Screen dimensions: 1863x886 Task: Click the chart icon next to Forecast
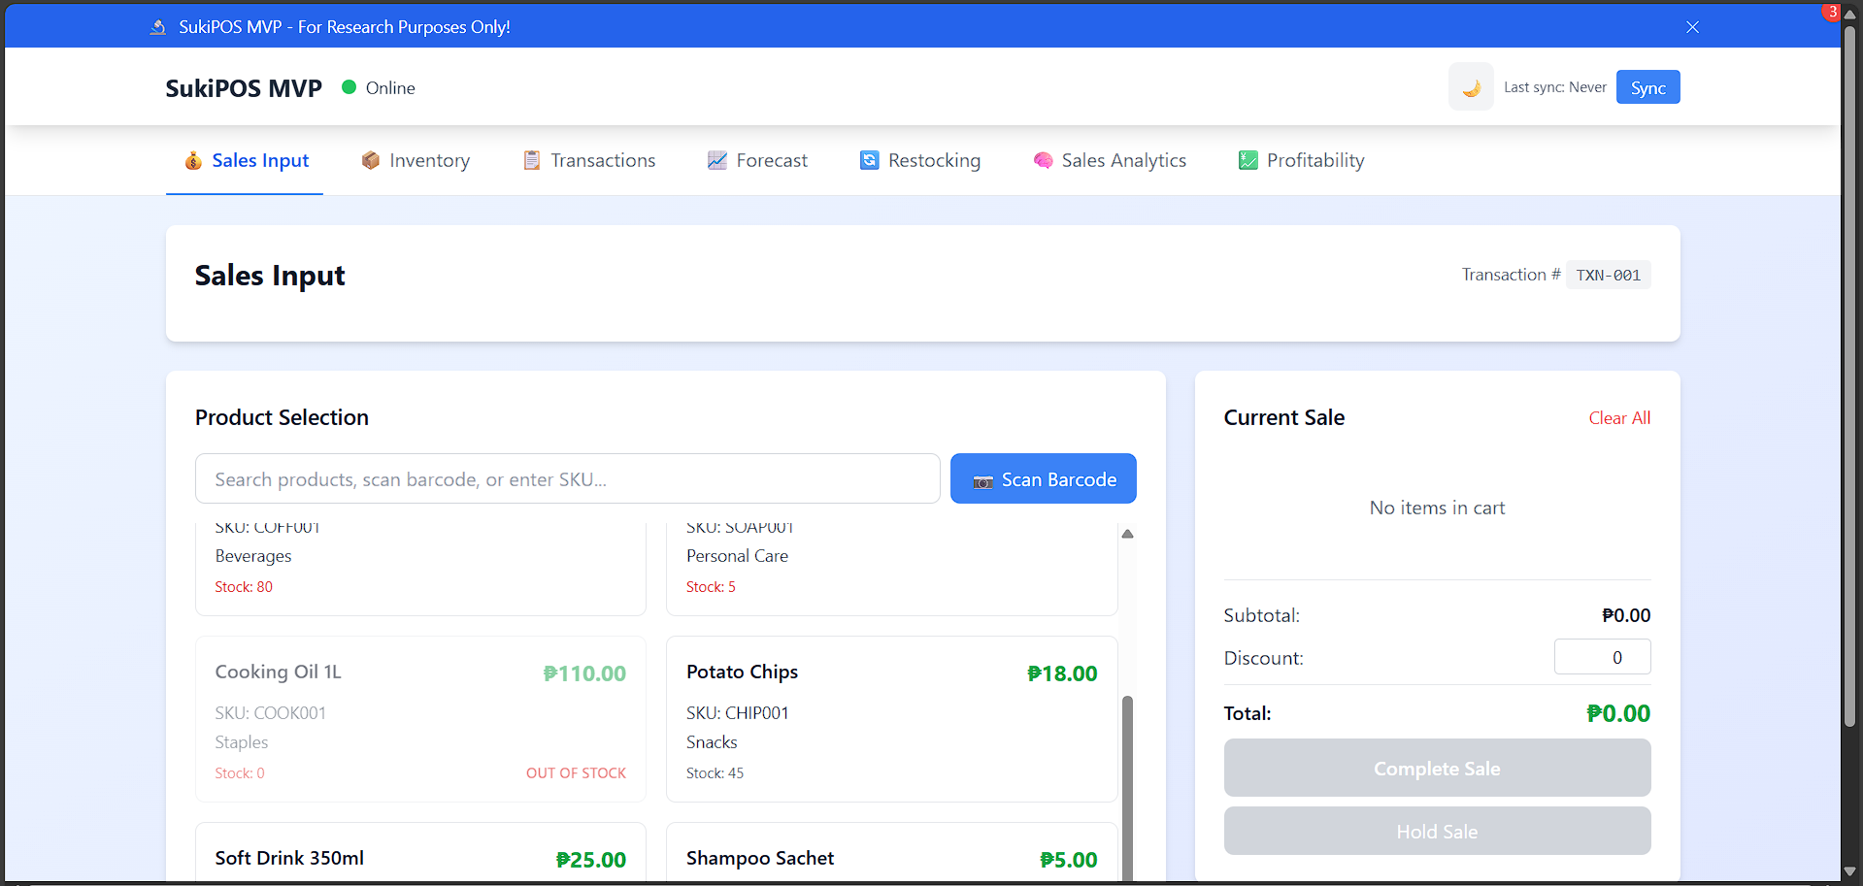(x=717, y=159)
